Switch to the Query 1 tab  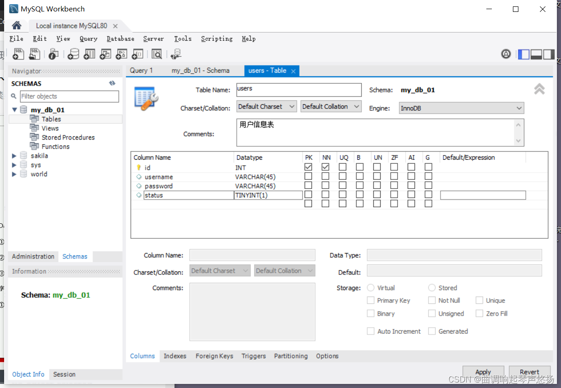pyautogui.click(x=141, y=70)
